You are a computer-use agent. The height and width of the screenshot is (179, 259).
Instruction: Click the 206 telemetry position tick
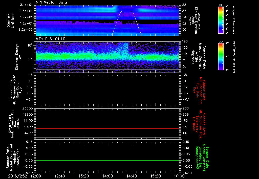point(185,115)
